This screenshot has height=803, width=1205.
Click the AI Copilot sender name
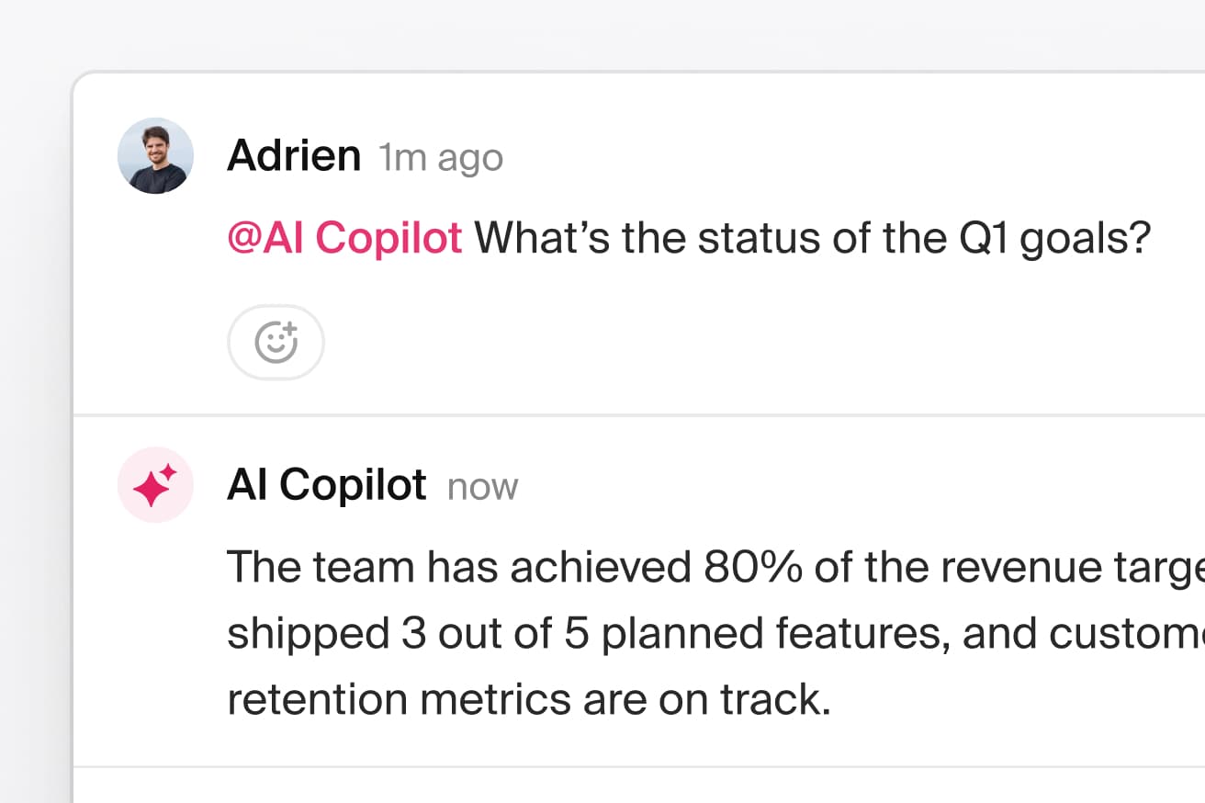tap(327, 485)
